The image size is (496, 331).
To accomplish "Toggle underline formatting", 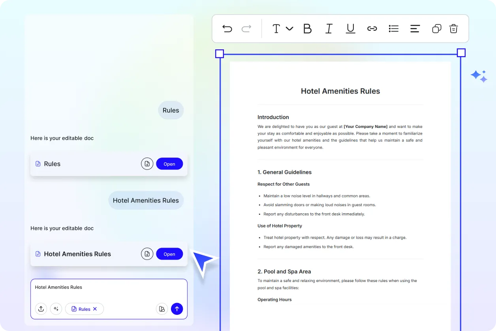I will (x=350, y=28).
